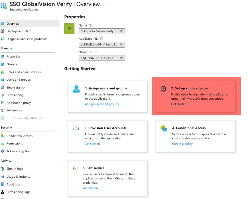Copy the application Name field

tap(122, 31)
